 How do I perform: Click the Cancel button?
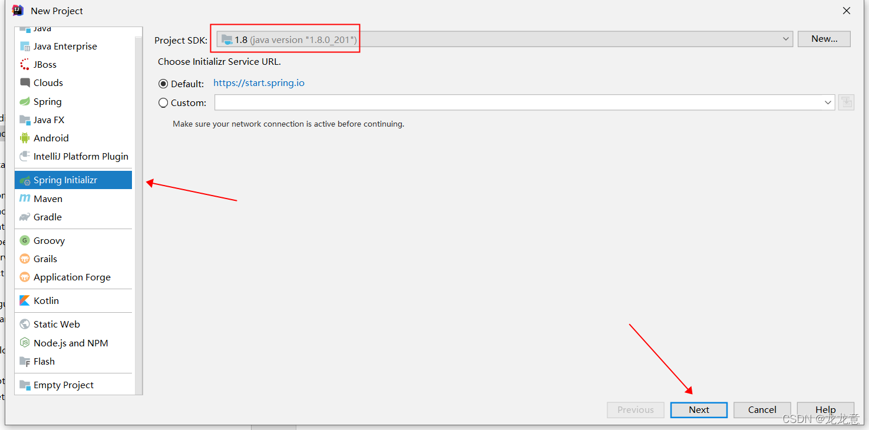tap(762, 410)
